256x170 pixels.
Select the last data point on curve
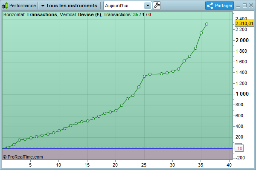point(207,24)
